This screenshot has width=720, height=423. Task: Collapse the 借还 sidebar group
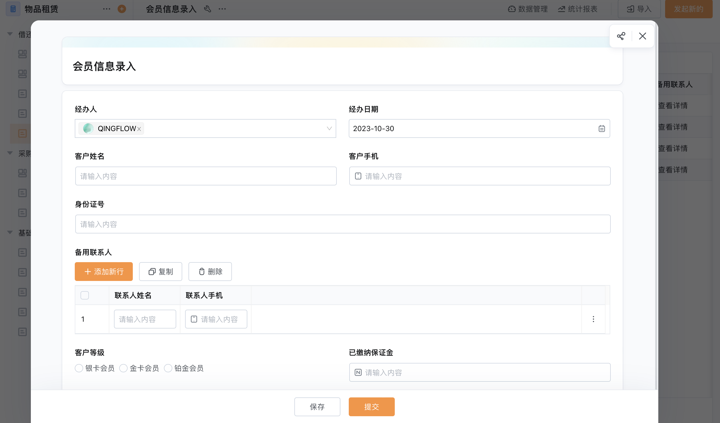pyautogui.click(x=10, y=34)
